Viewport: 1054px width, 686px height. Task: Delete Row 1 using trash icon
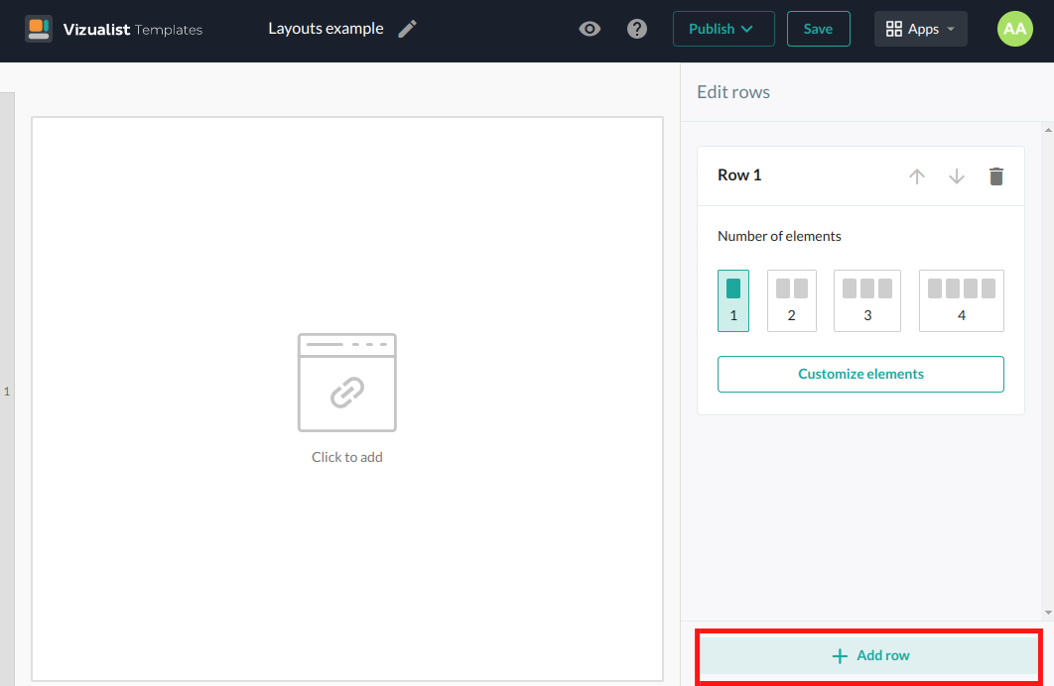point(996,176)
